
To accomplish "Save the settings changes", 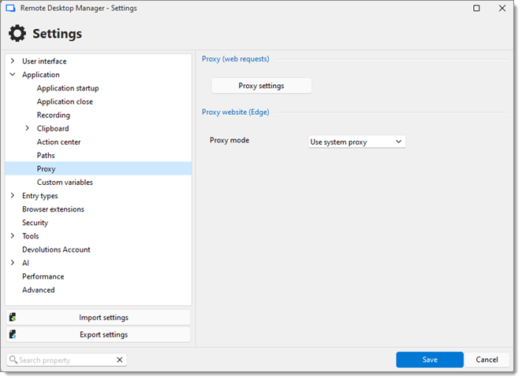I will (x=430, y=360).
